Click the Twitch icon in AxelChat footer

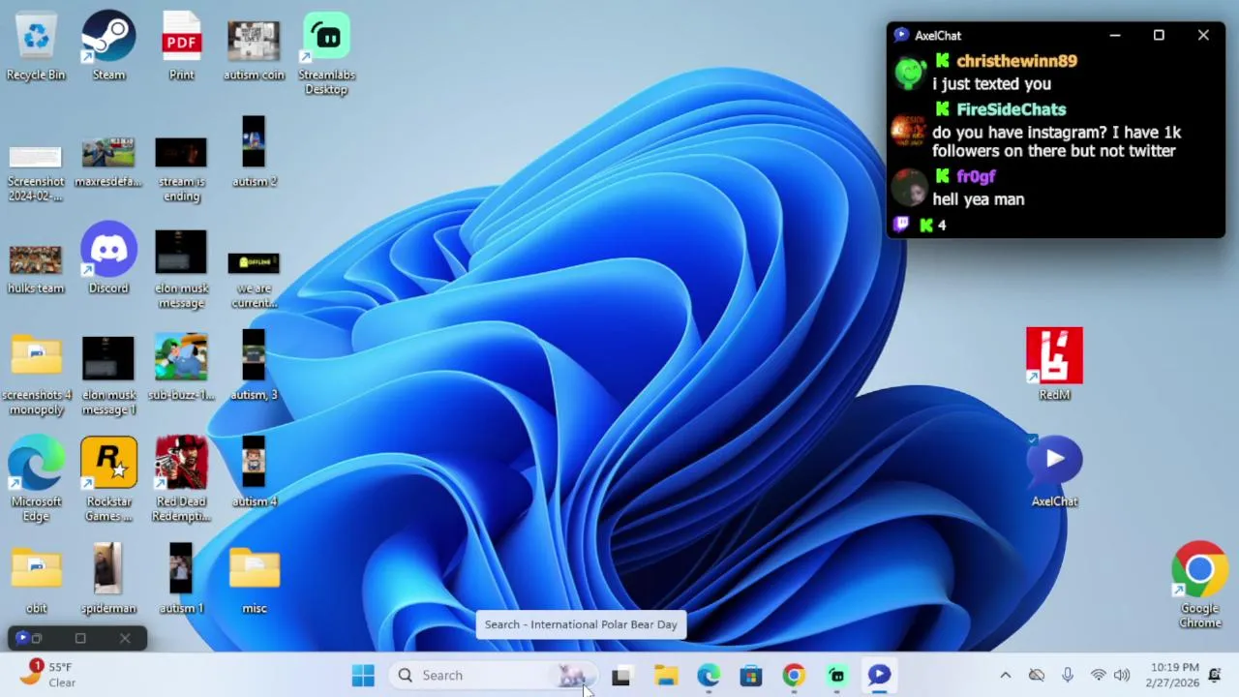pyautogui.click(x=901, y=225)
